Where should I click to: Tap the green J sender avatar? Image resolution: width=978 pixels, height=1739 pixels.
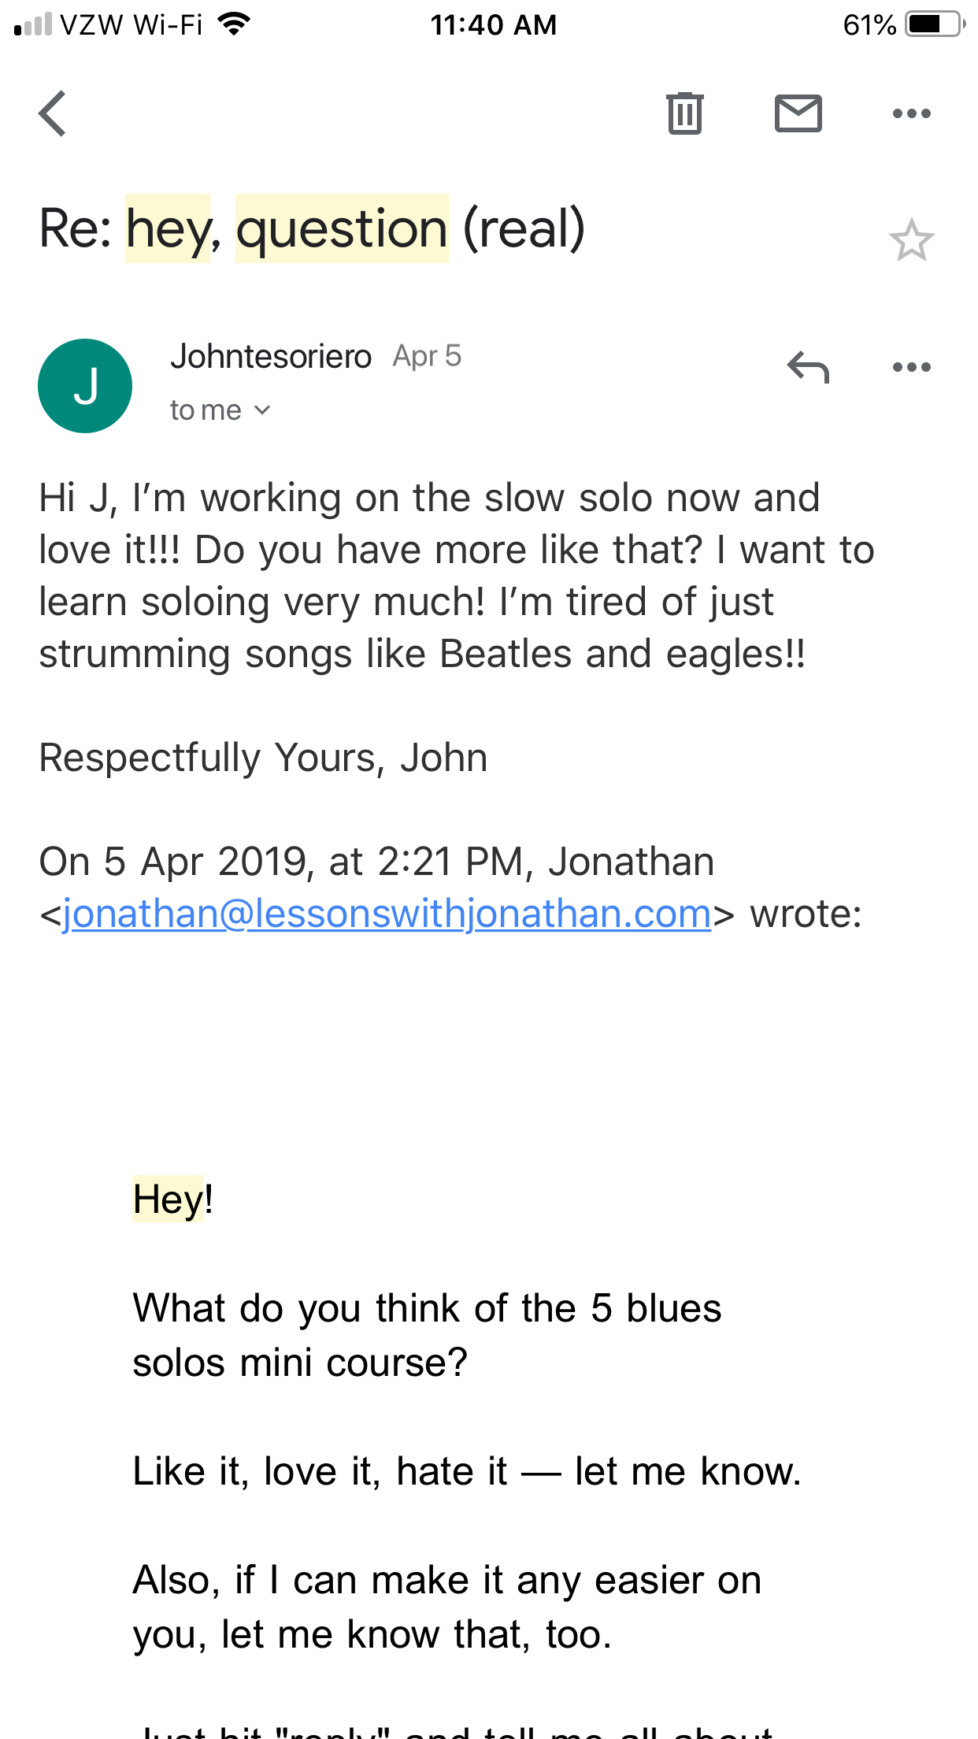[x=85, y=386]
